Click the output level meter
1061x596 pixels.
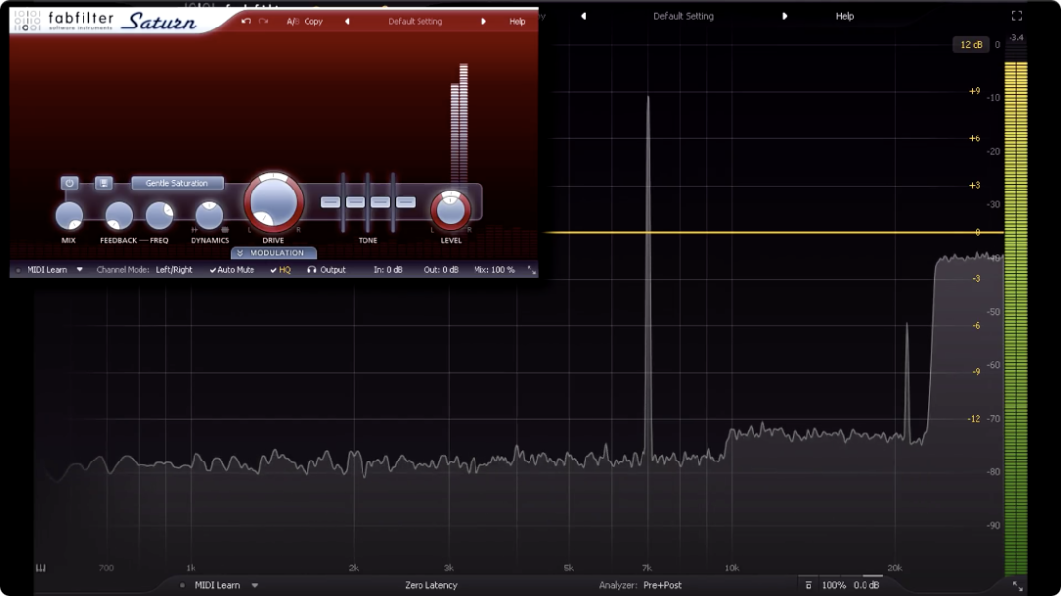click(1016, 318)
